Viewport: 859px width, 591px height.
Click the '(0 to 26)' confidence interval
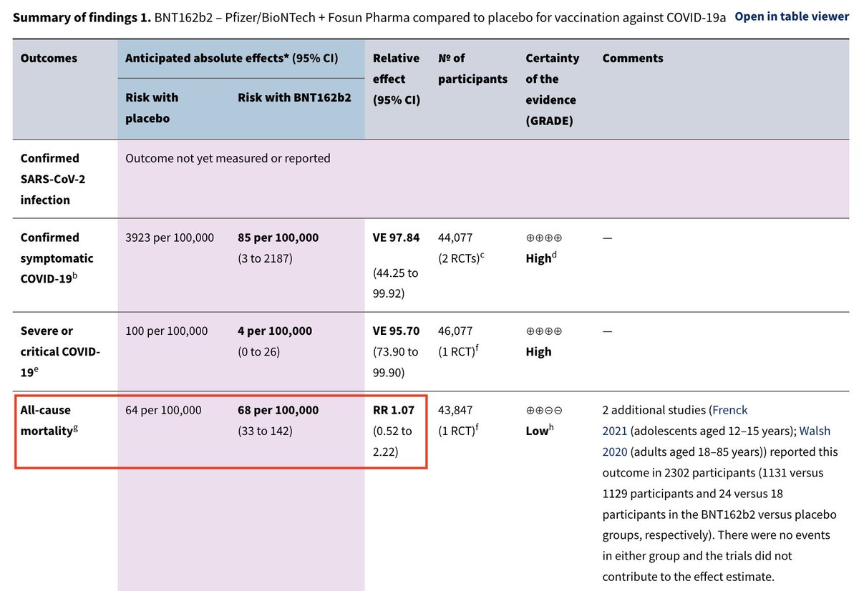[x=258, y=352]
